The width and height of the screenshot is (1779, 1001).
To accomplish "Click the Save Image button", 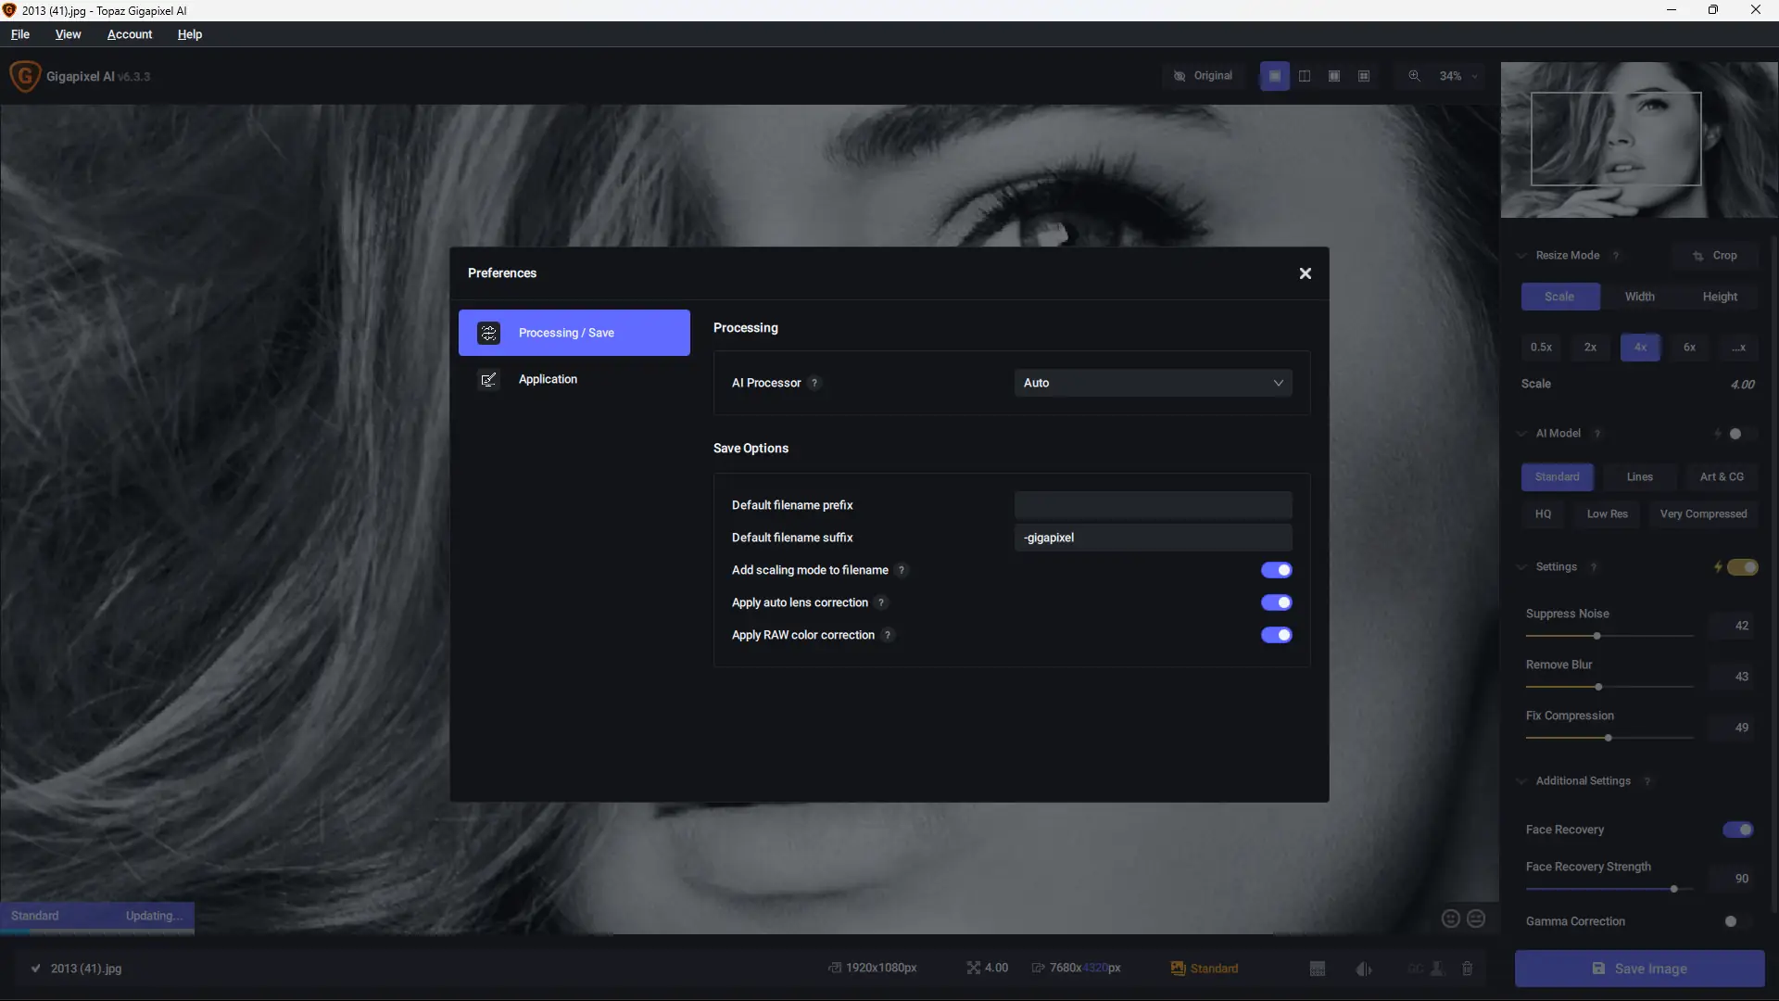I will coord(1639,969).
